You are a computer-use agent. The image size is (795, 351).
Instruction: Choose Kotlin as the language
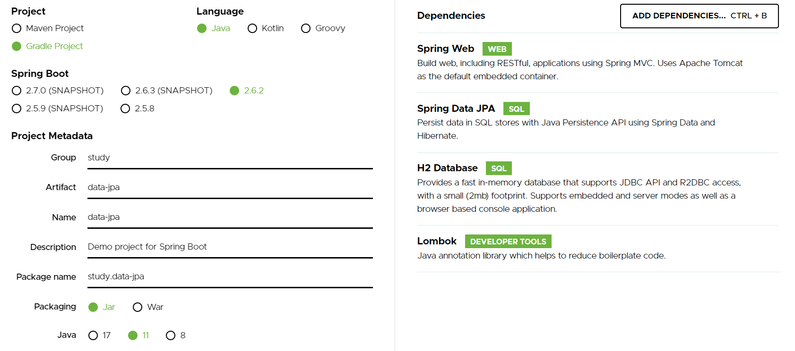[x=266, y=28]
